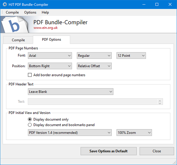Open the www.ein.org.uk link
Image resolution: width=177 pixels, height=165 pixels.
[45, 28]
